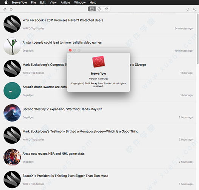Click 'Version 1.4.9 (32)' in about dialog
Screen dimensions: 199x190
pos(98,79)
